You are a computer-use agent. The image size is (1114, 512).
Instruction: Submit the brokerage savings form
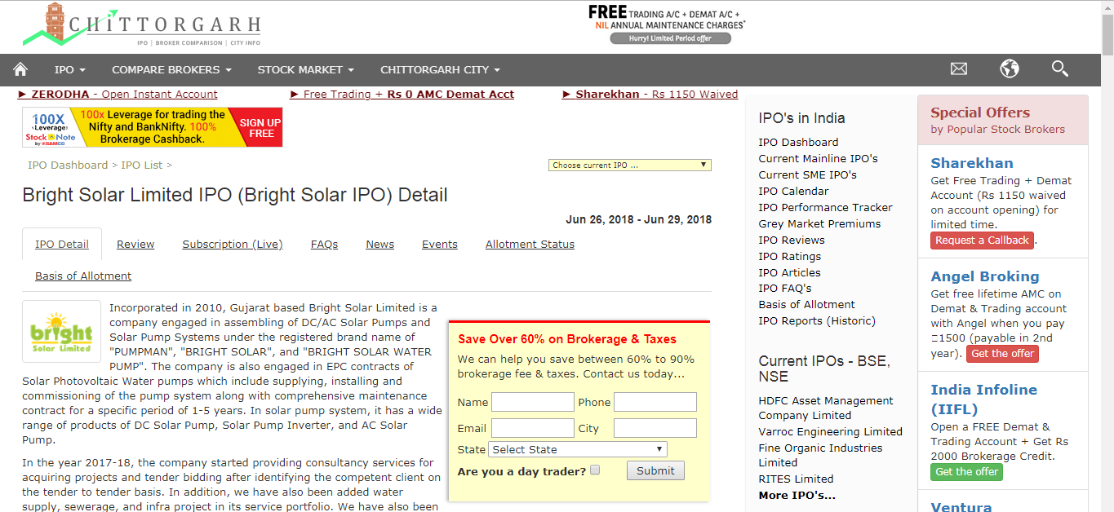click(655, 470)
